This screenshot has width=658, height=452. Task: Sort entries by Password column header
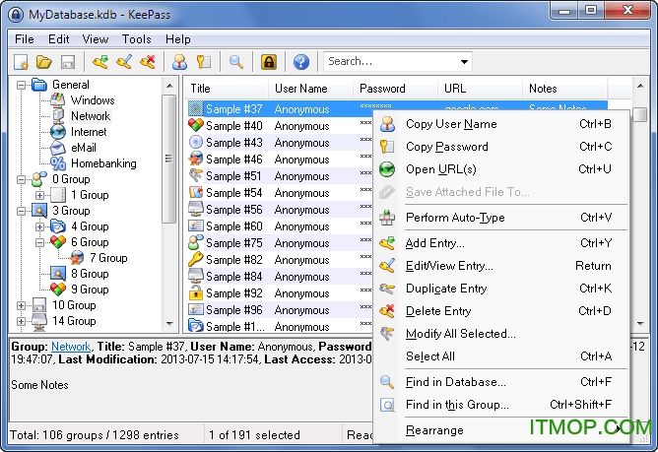pyautogui.click(x=395, y=88)
